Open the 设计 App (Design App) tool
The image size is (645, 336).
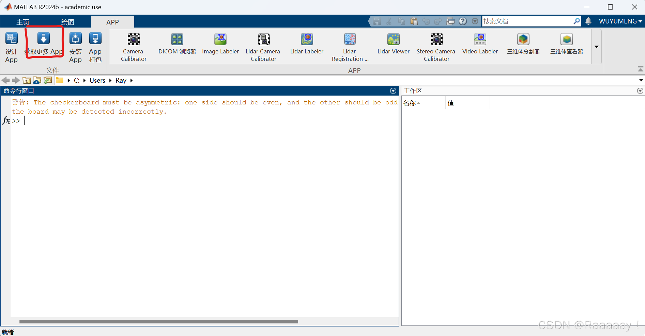(11, 48)
